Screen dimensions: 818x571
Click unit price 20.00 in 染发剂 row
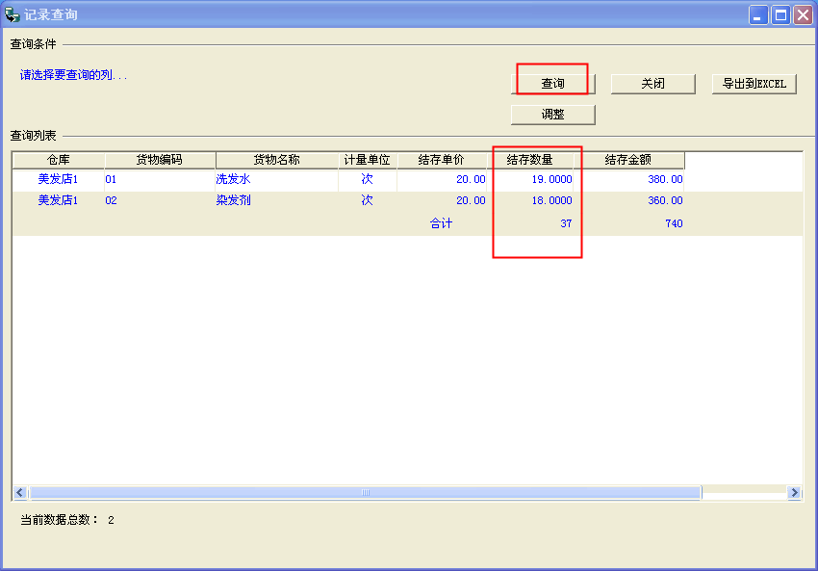click(x=471, y=200)
